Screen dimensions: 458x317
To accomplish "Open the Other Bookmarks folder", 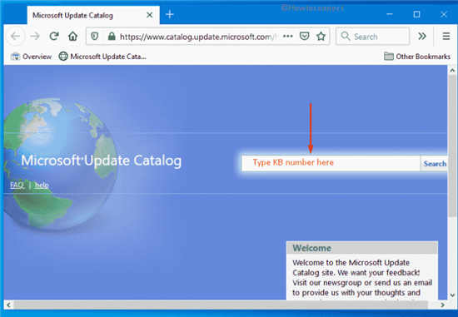I will click(x=417, y=57).
